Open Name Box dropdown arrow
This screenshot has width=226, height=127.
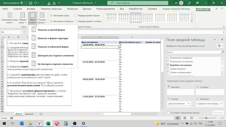tap(20, 32)
